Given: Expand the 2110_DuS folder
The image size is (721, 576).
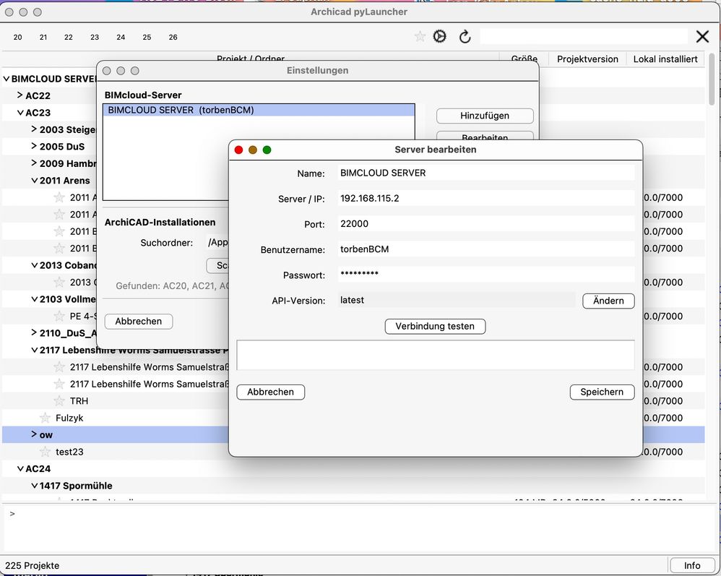Looking at the screenshot, I should point(34,332).
